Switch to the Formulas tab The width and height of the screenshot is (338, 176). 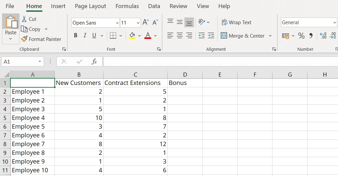[x=127, y=6]
